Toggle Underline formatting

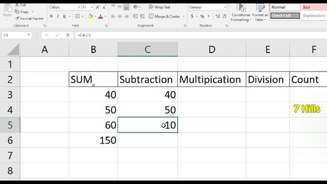pos(64,16)
